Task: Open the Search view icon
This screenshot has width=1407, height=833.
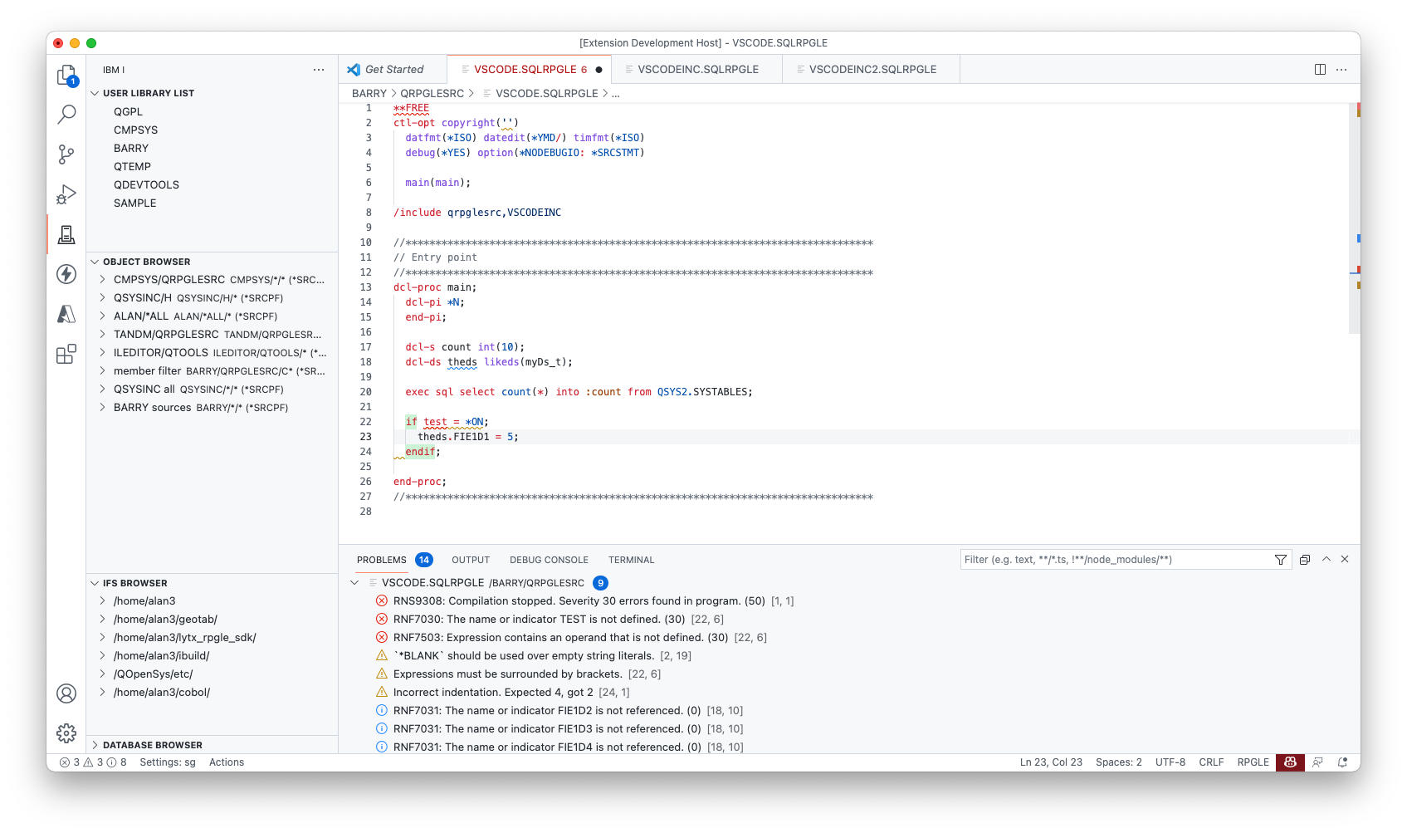Action: pyautogui.click(x=66, y=114)
